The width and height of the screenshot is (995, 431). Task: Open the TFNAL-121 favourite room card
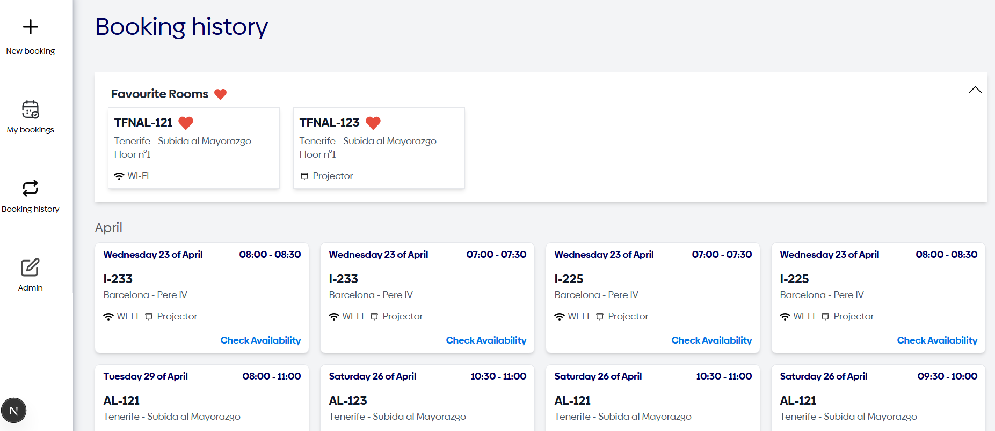coord(193,148)
